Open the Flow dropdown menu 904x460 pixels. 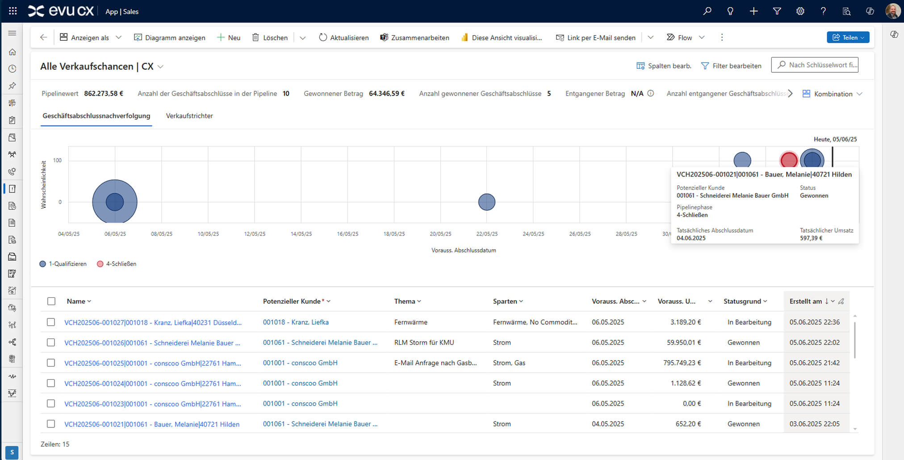pyautogui.click(x=702, y=38)
